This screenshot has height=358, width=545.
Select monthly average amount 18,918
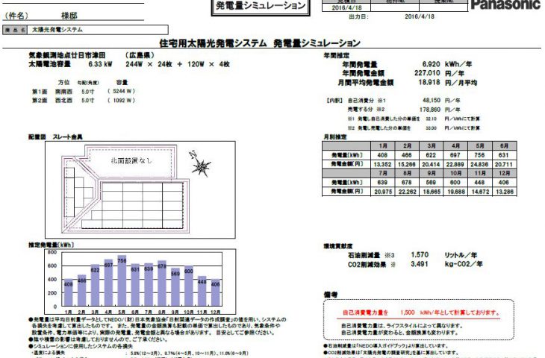click(x=429, y=82)
